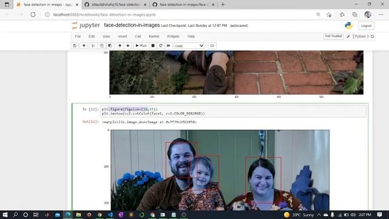Open Windows Start menu
This screenshot has height=219, width=389.
pos(5,215)
